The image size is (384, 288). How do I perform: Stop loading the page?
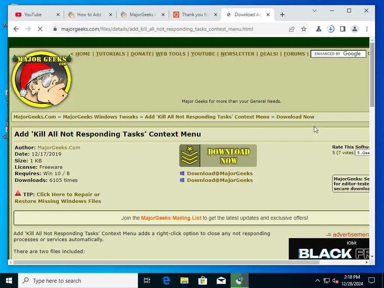pyautogui.click(x=40, y=29)
